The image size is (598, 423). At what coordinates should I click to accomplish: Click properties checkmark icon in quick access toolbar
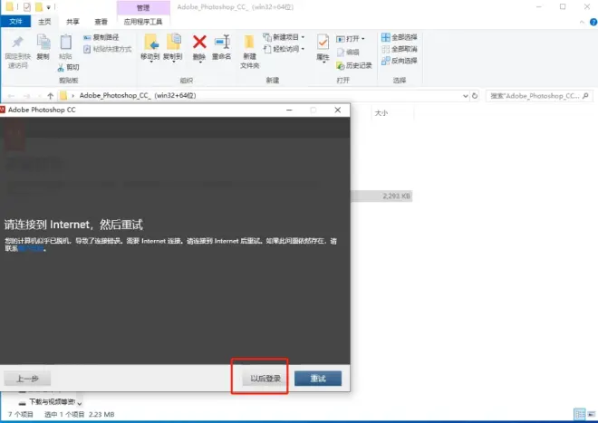(x=26, y=7)
